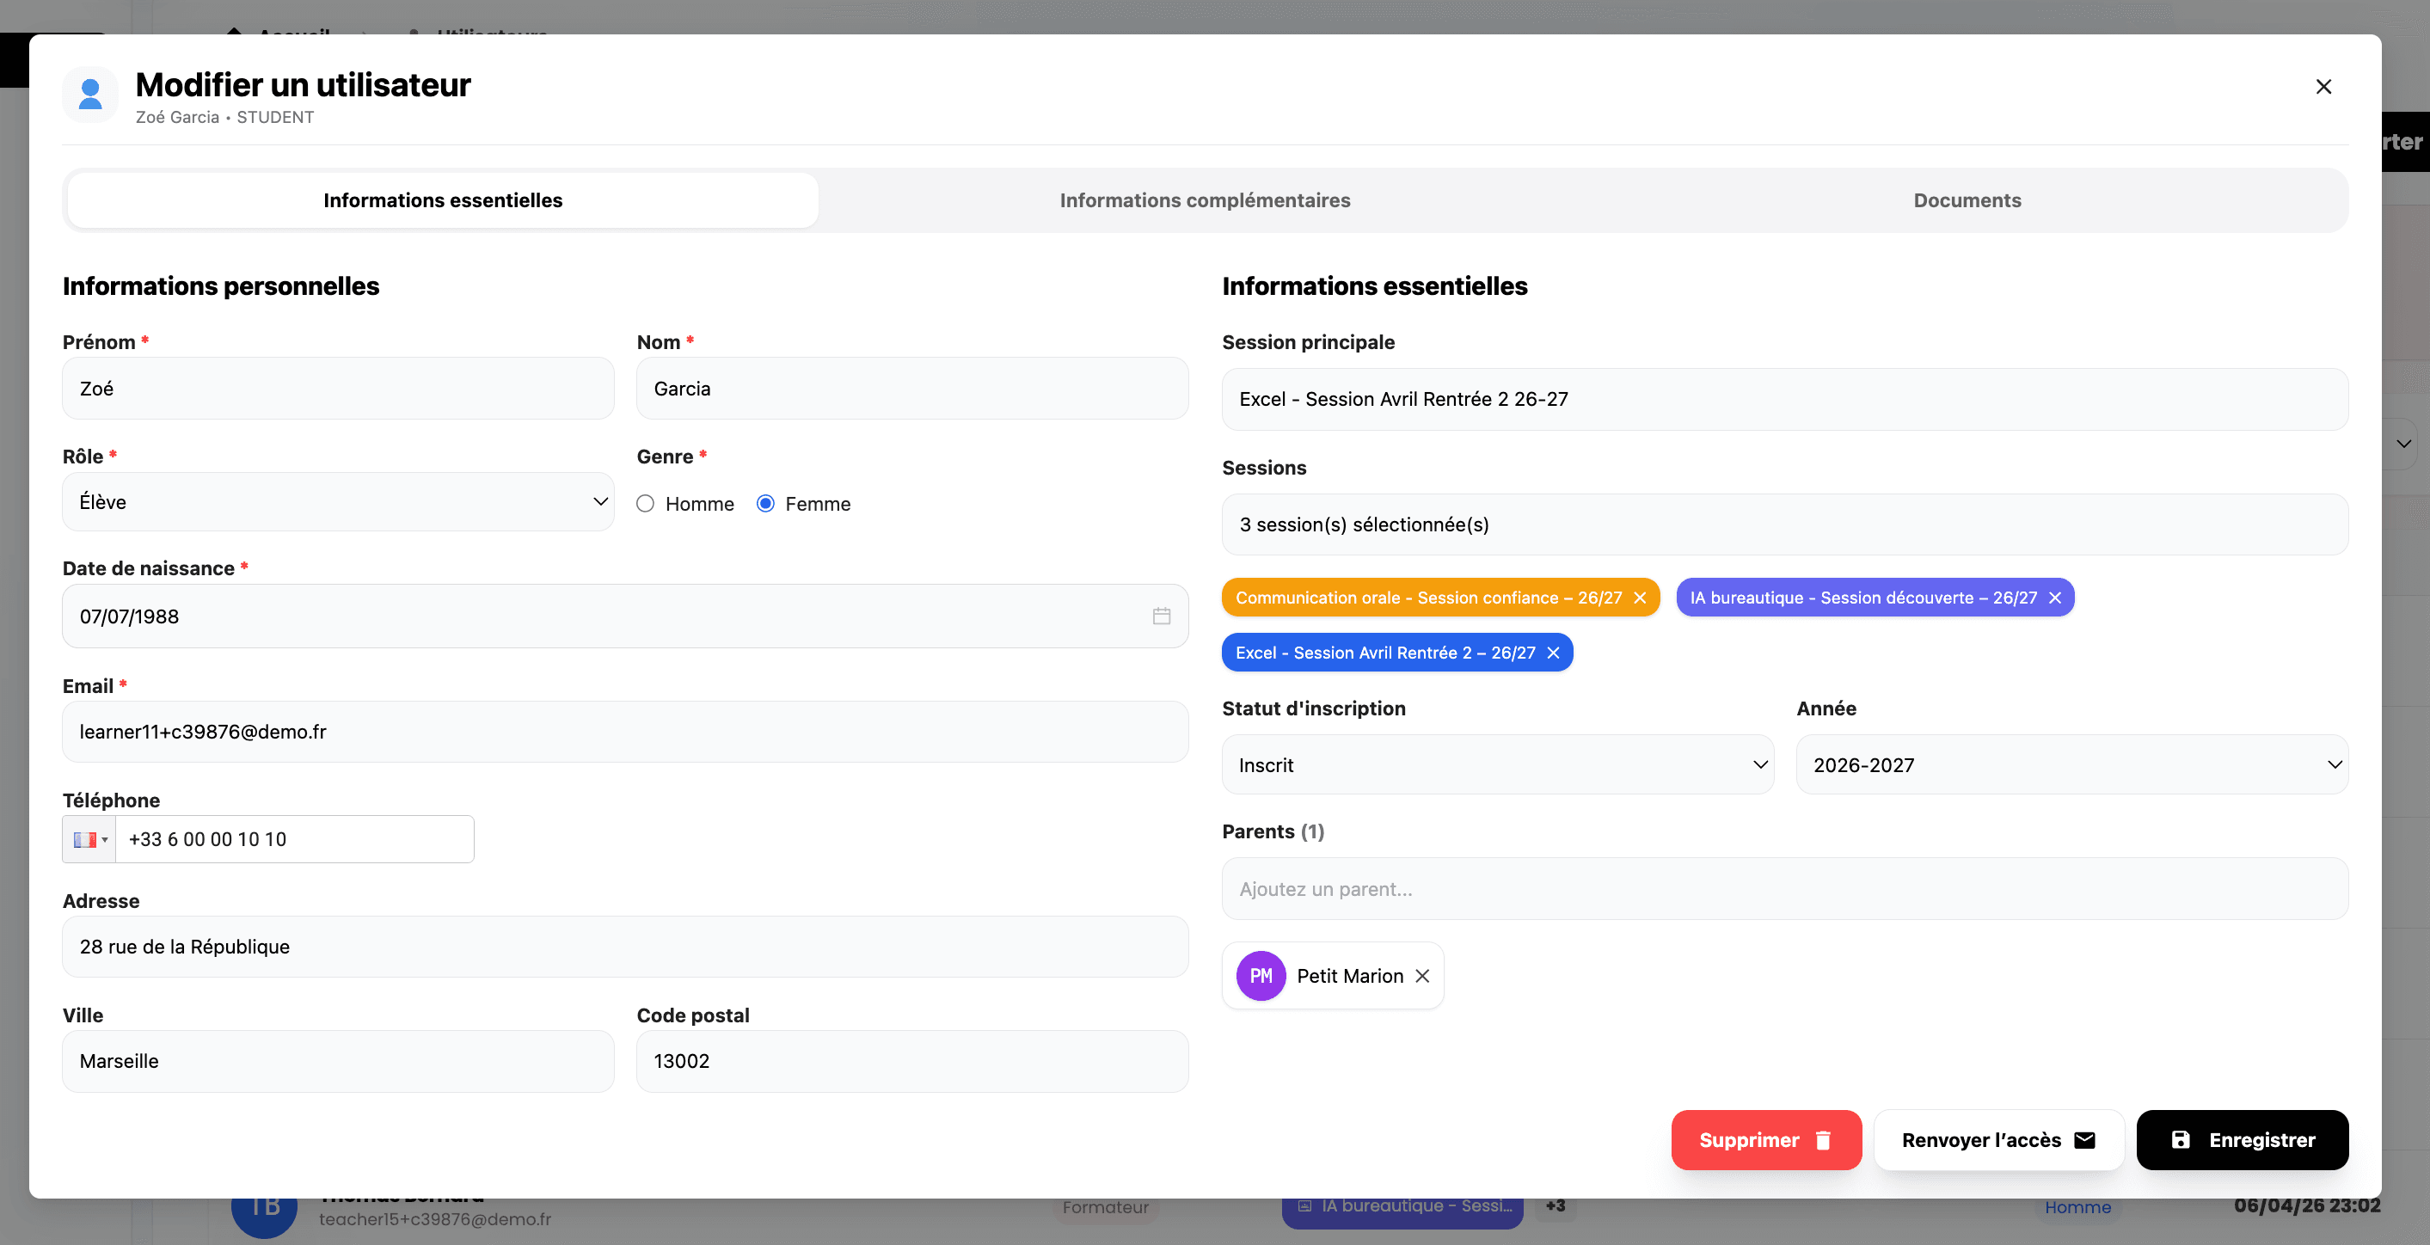Image resolution: width=2430 pixels, height=1245 pixels.
Task: Click the Ajoutez un parent input field
Action: click(x=1783, y=888)
